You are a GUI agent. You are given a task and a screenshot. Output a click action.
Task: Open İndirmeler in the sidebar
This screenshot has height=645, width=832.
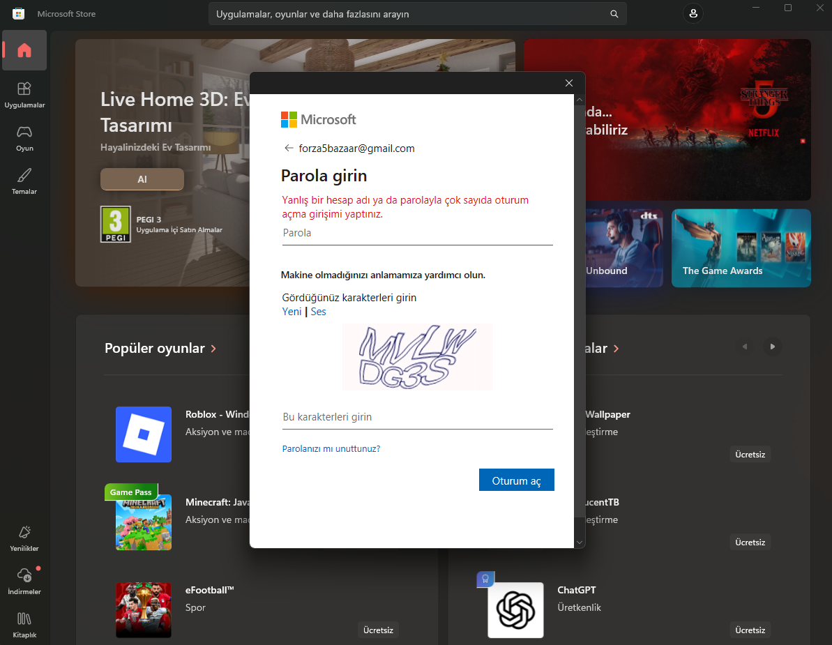[24, 582]
